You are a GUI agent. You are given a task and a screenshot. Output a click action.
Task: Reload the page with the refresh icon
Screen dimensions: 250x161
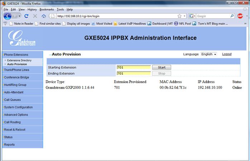[26, 16]
